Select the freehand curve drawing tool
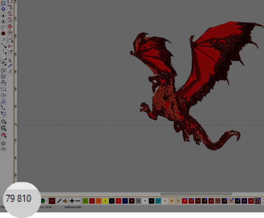This screenshot has height=218, width=264. click(x=3, y=108)
